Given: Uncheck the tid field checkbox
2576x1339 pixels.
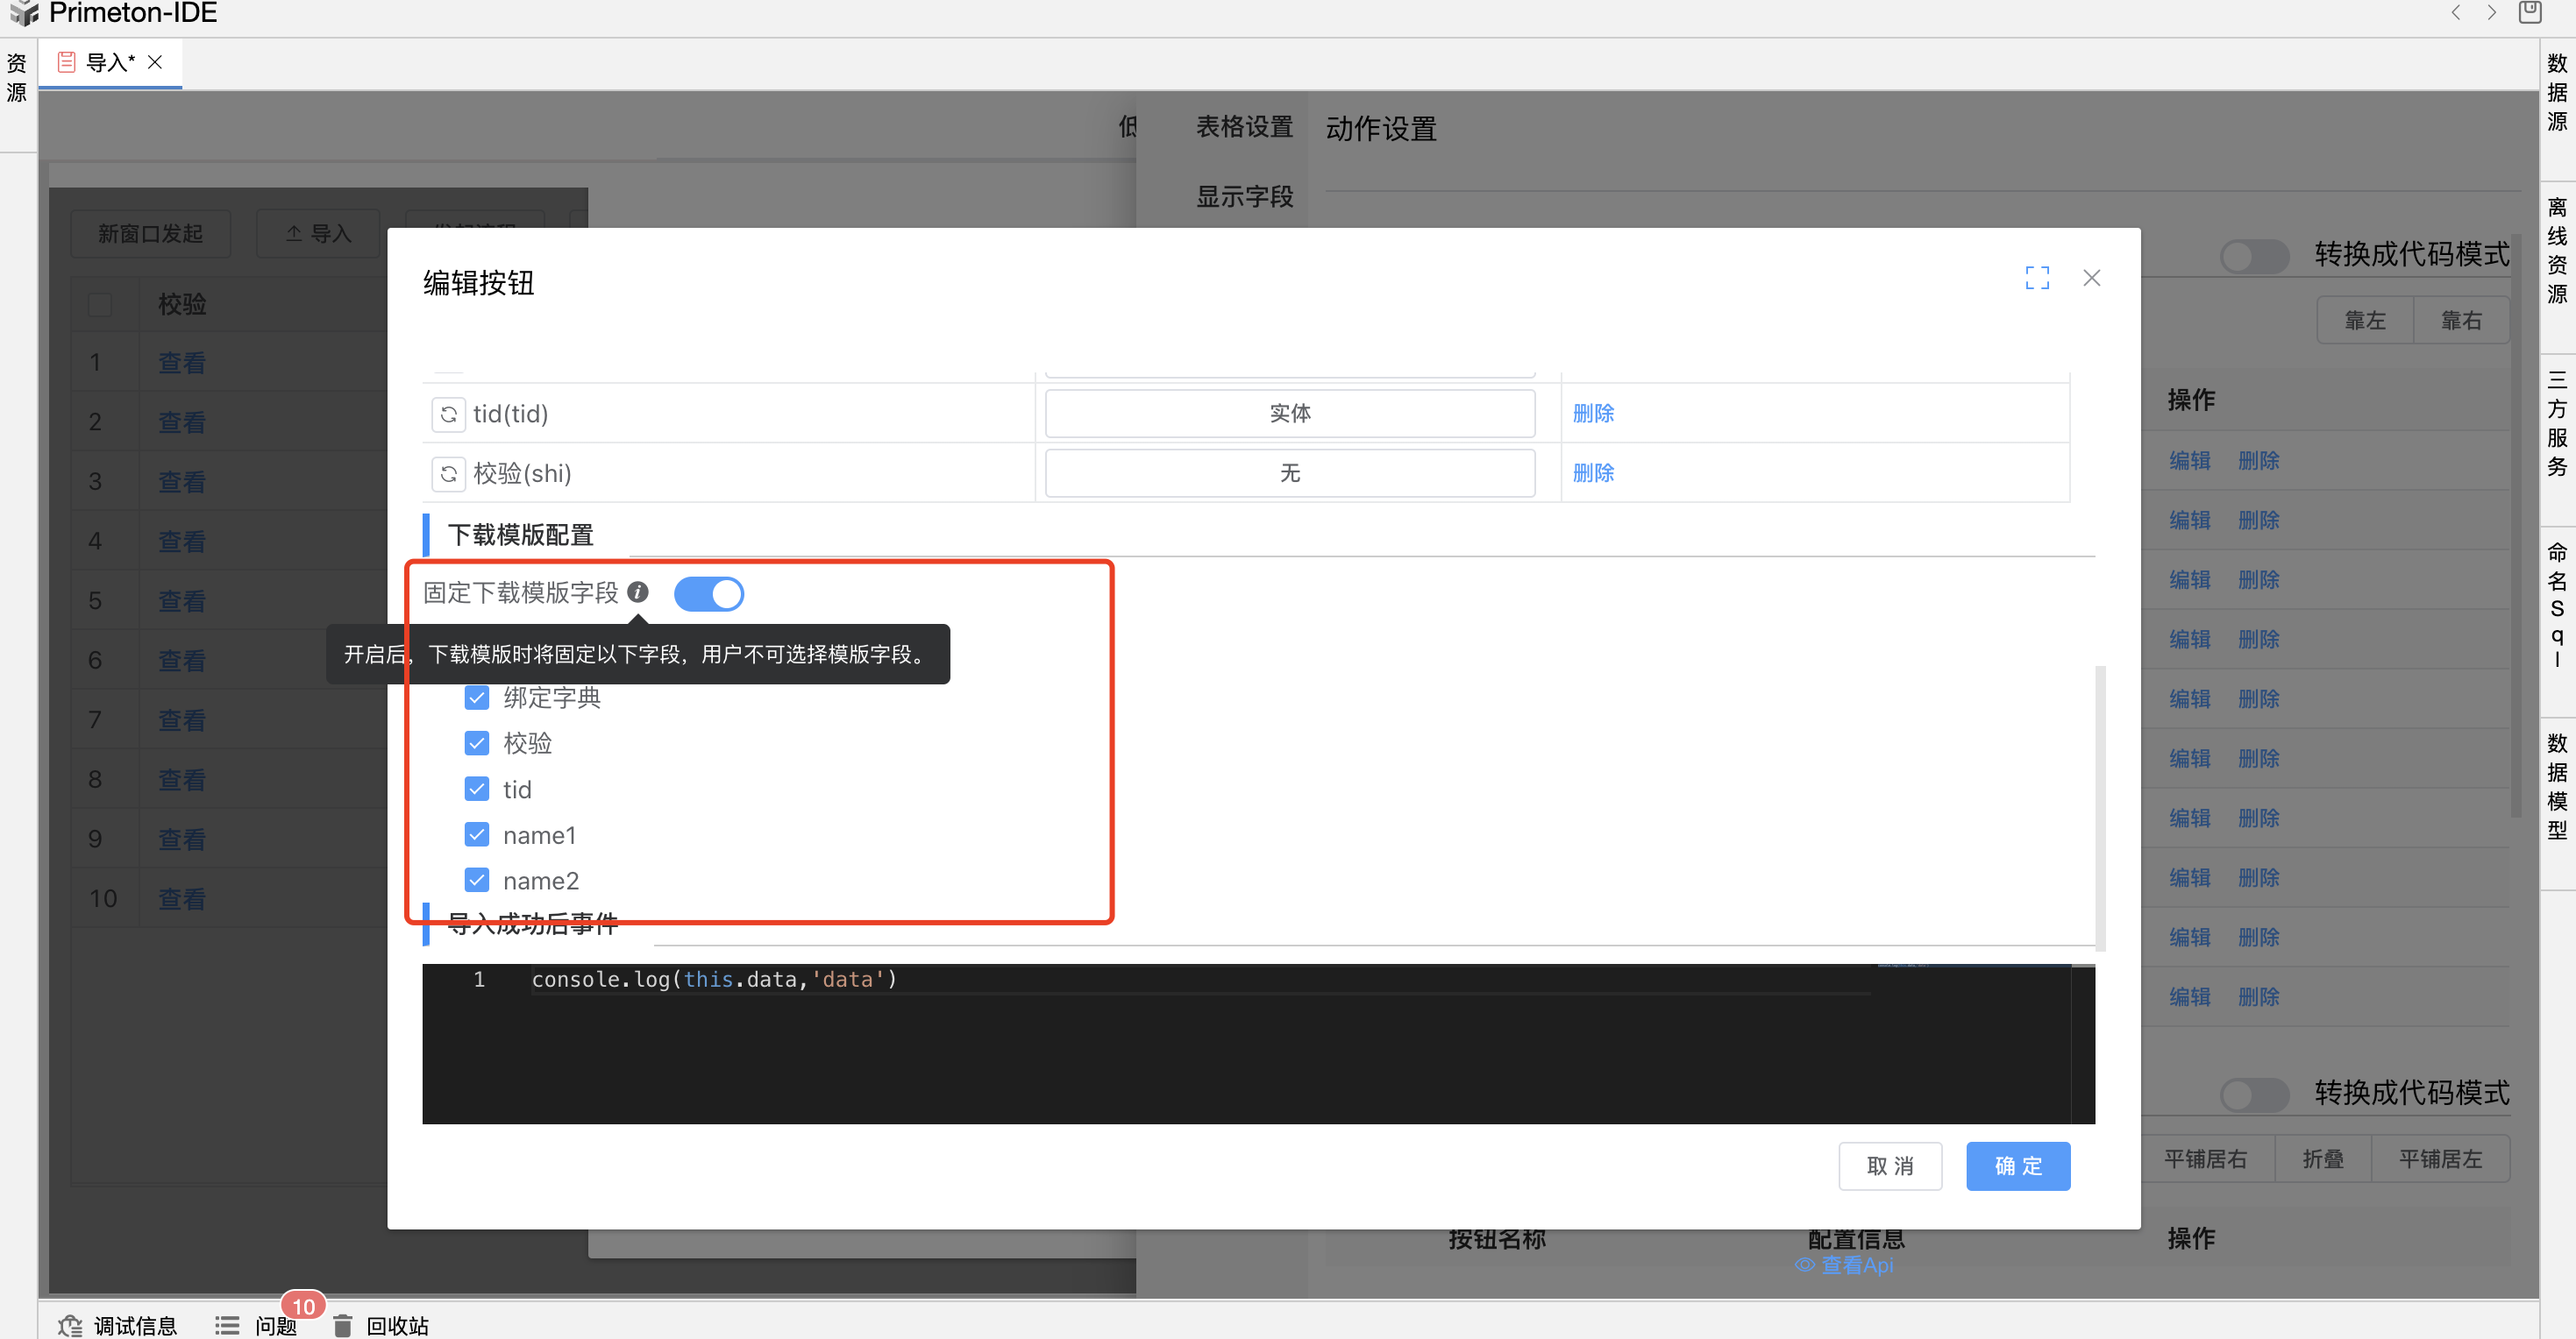Looking at the screenshot, I should pyautogui.click(x=477, y=790).
